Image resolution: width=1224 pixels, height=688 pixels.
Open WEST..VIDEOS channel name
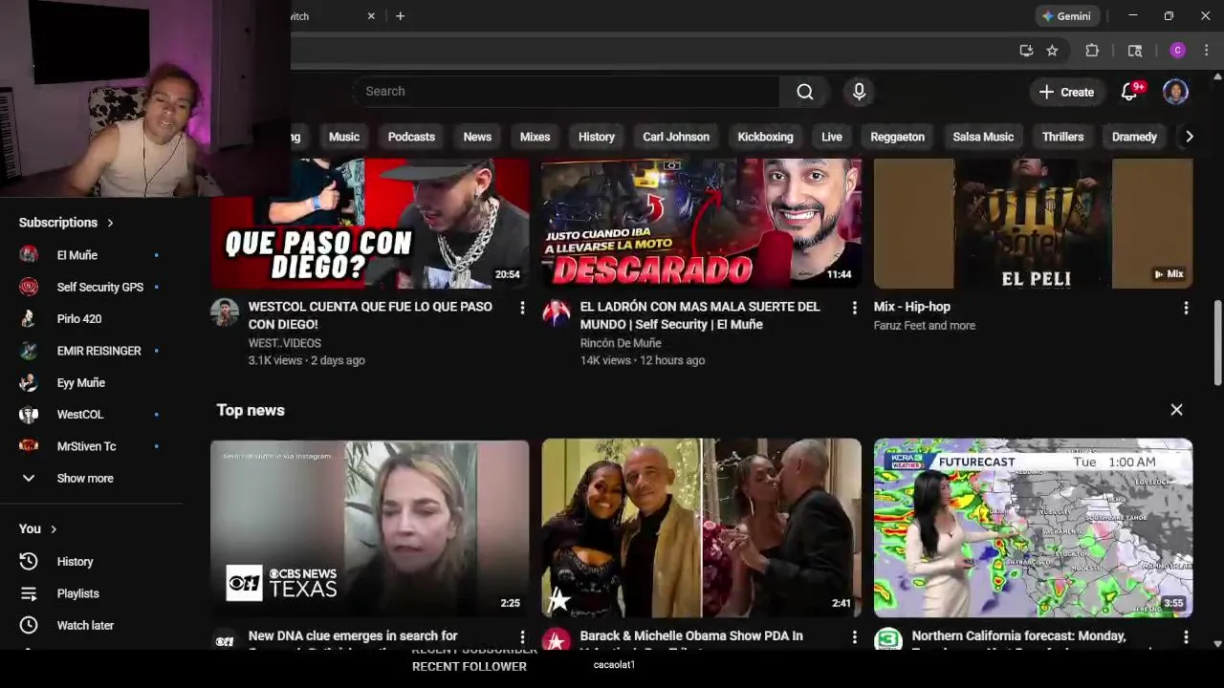click(x=285, y=343)
